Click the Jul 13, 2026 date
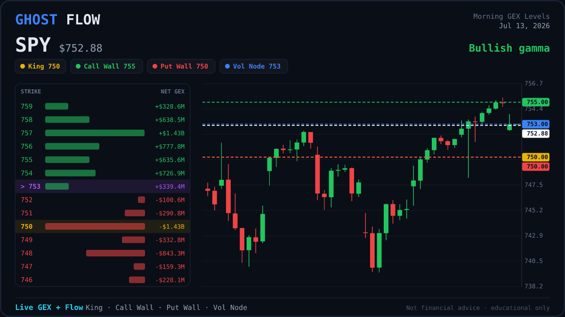The width and height of the screenshot is (565, 317). (524, 26)
